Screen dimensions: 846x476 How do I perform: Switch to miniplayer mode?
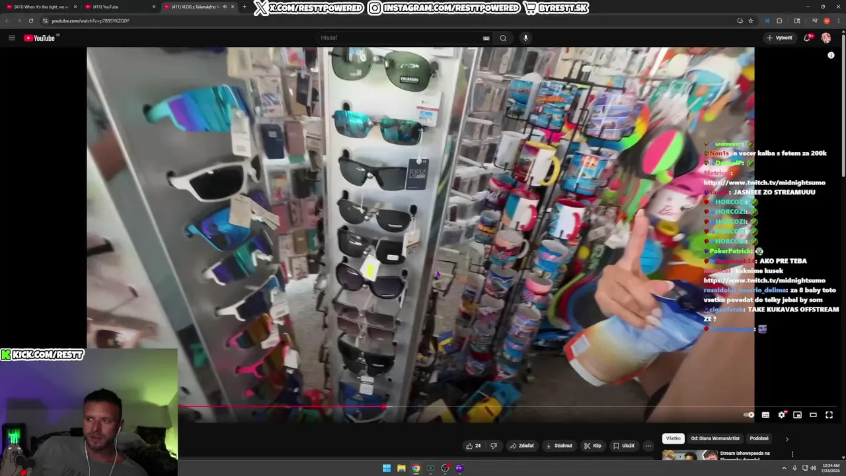797,415
